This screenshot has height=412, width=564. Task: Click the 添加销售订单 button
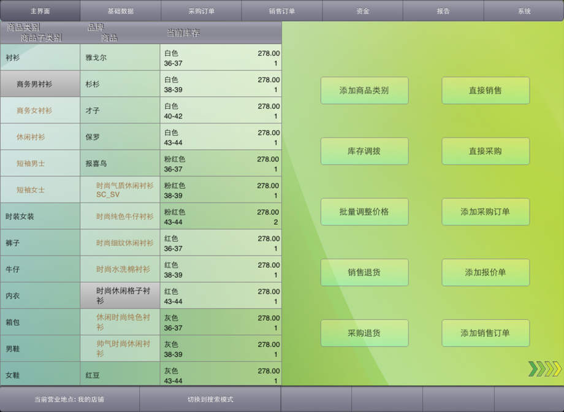click(x=486, y=334)
